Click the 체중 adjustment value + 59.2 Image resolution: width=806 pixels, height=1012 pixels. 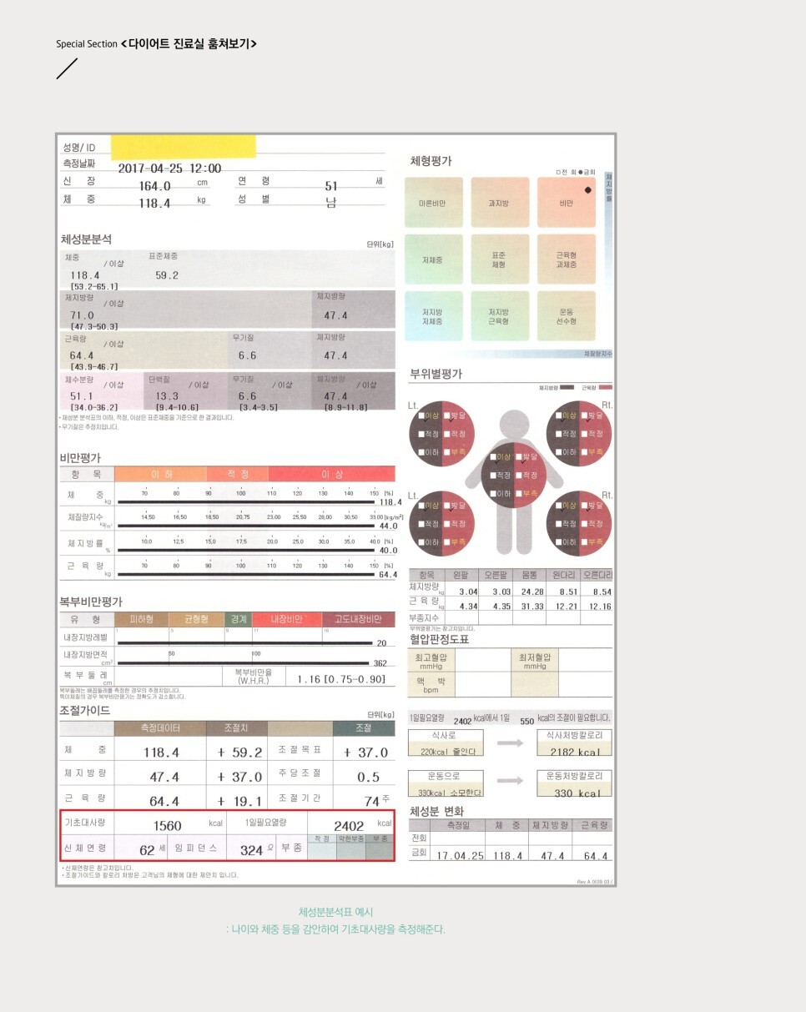coord(240,753)
